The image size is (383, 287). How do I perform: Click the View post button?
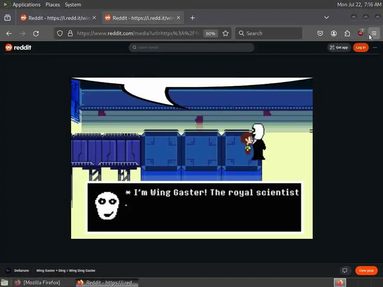(x=366, y=271)
